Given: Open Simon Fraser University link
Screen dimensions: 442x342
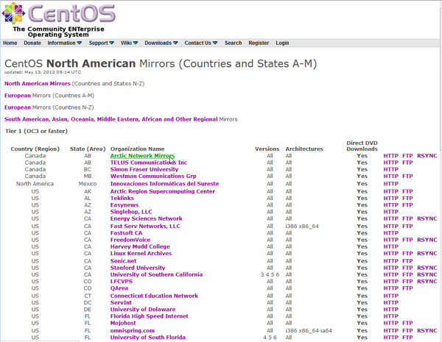Looking at the screenshot, I should pos(144,169).
